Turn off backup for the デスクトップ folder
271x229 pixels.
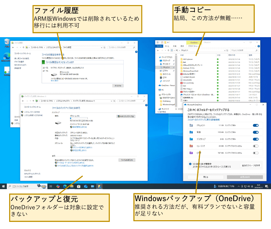pyautogui.click(x=256, y=139)
